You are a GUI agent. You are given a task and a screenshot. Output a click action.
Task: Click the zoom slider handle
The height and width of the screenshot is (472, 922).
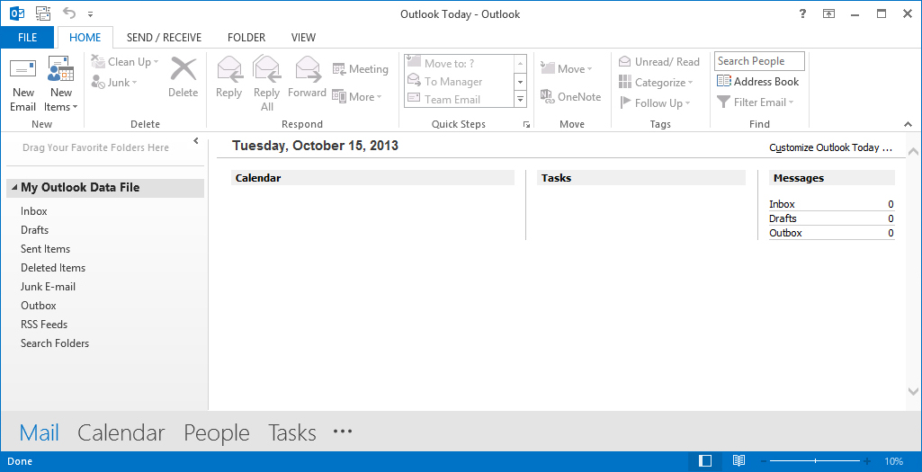tap(816, 461)
